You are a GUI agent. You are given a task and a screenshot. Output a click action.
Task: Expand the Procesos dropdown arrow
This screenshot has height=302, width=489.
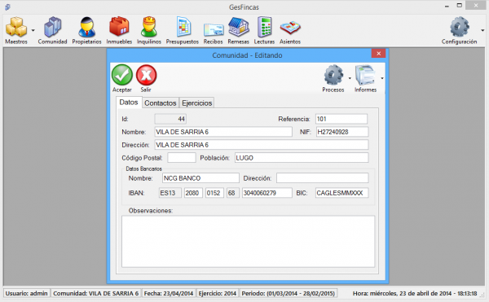click(350, 78)
